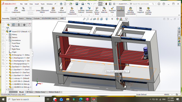This screenshot has height=102, width=182.
Task: Click the Insert Components tool
Action: 16,10
